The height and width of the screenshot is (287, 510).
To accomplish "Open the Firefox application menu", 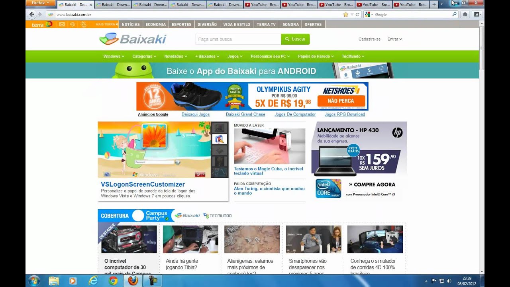I will (40, 3).
